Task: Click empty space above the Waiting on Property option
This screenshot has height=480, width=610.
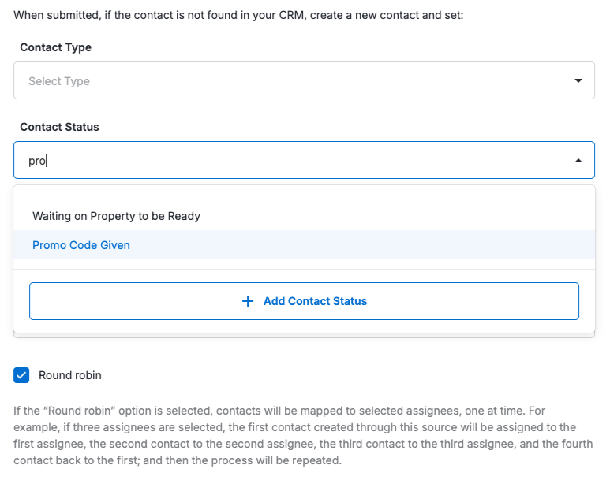Action: pos(304,195)
